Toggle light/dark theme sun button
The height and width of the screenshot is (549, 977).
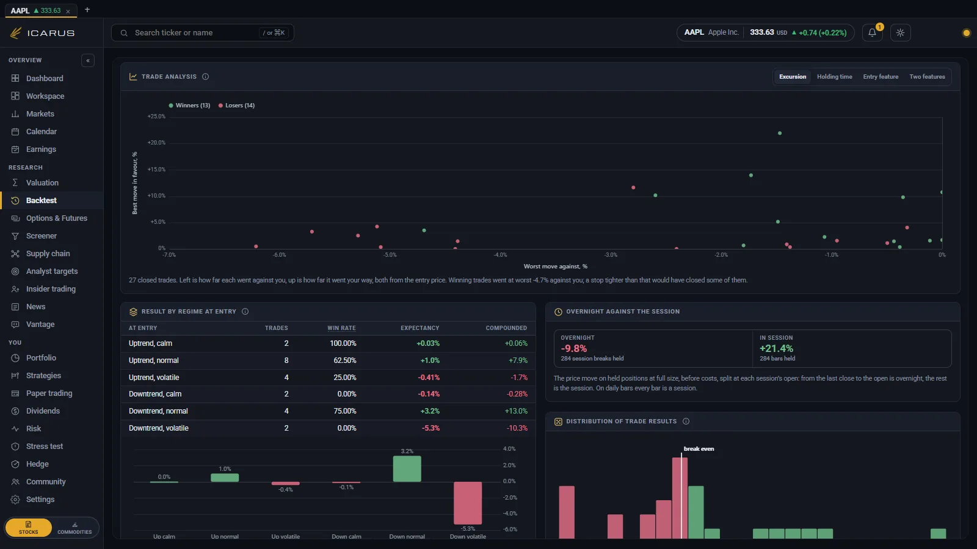coord(901,33)
